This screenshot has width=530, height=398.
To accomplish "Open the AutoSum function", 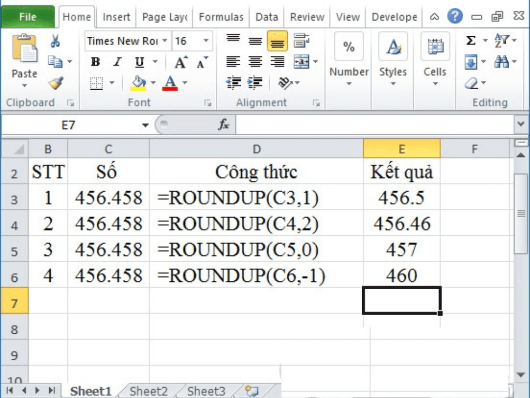I will click(472, 40).
